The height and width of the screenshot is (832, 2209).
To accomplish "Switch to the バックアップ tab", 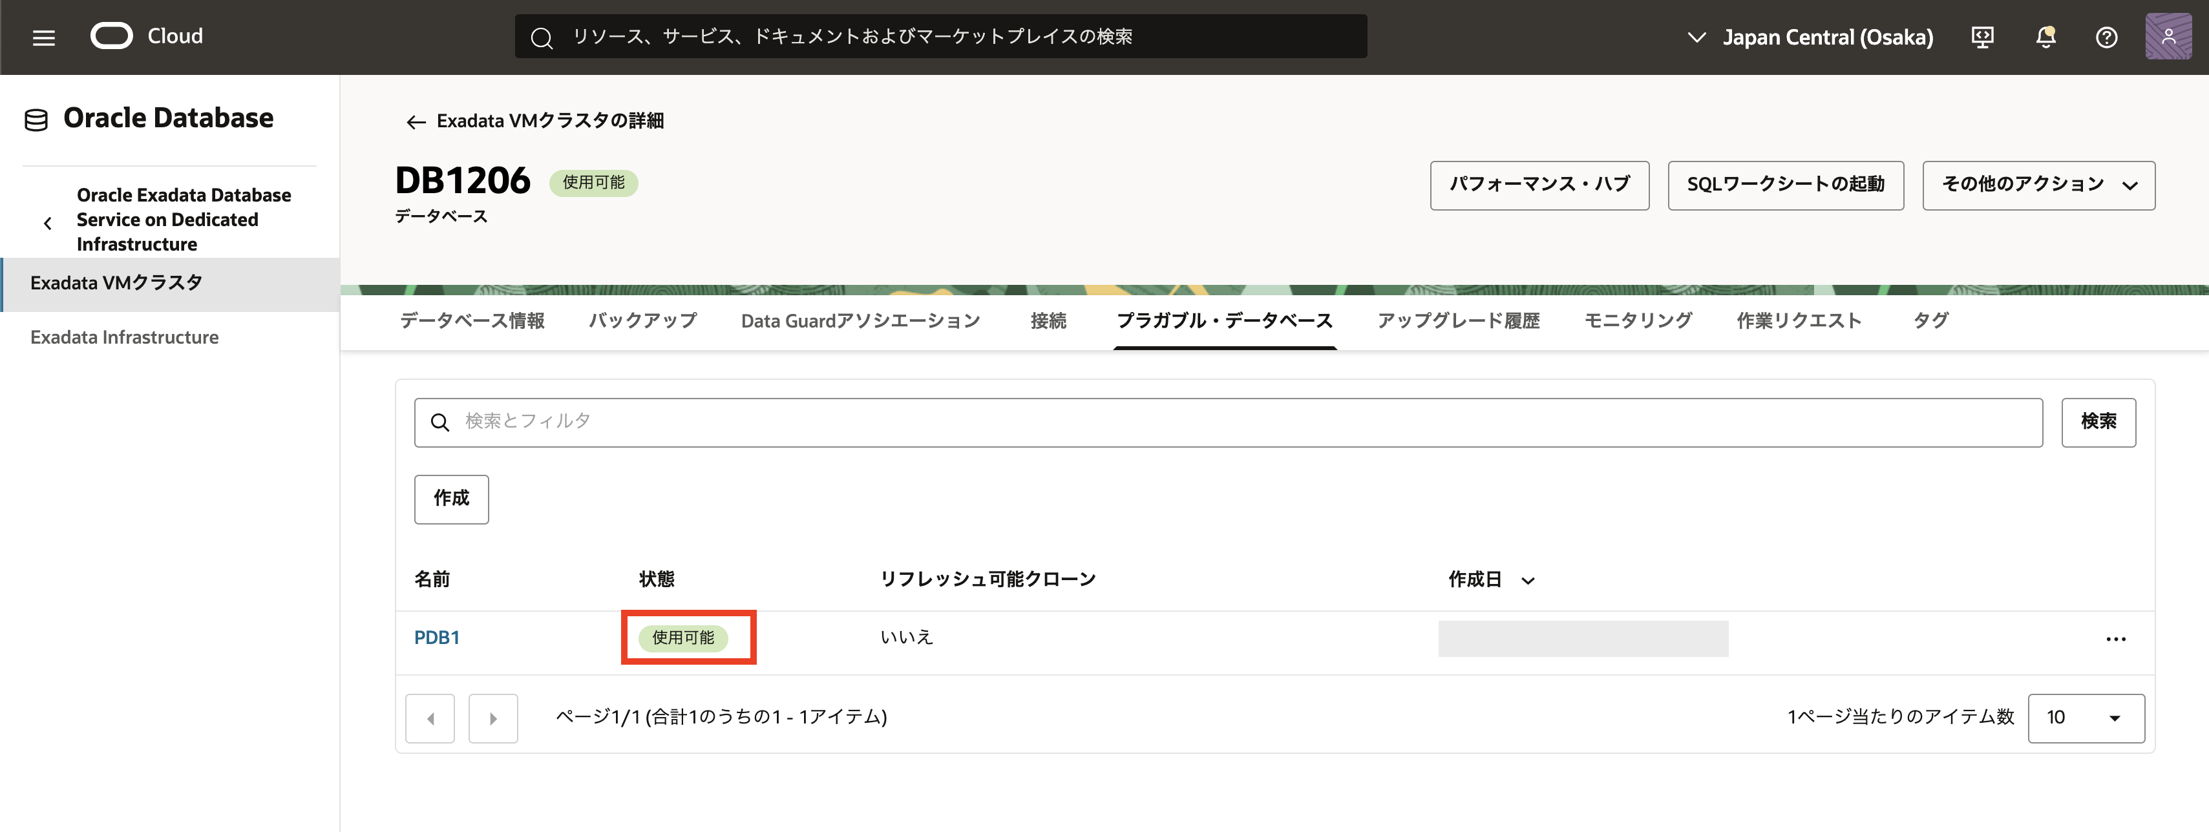I will tap(642, 321).
